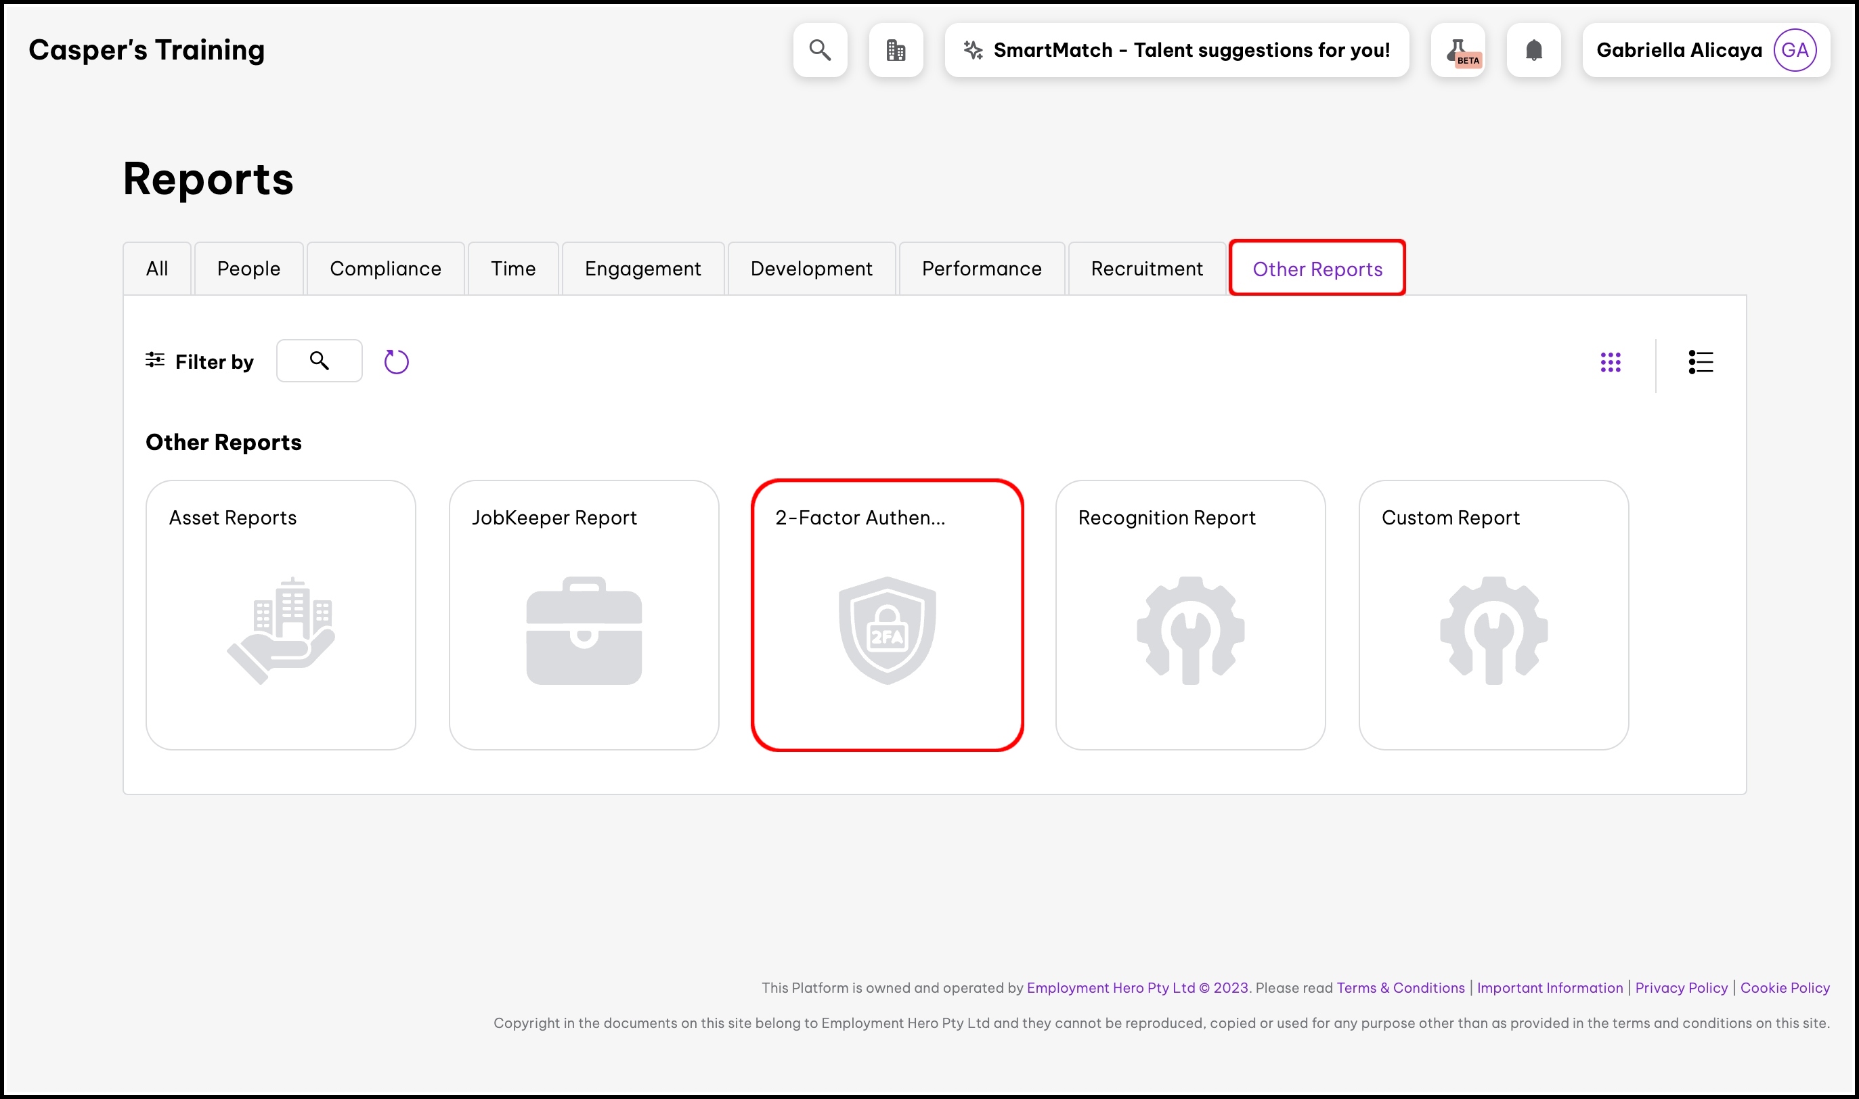Open the organisation building icon
Screen dimensions: 1859x1099
click(896, 50)
